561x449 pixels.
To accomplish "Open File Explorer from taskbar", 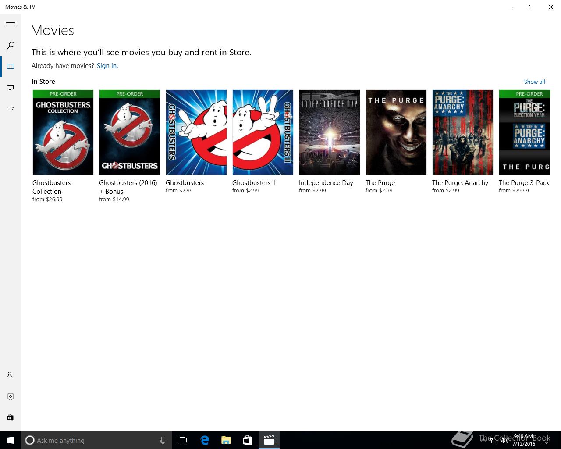I will (226, 440).
